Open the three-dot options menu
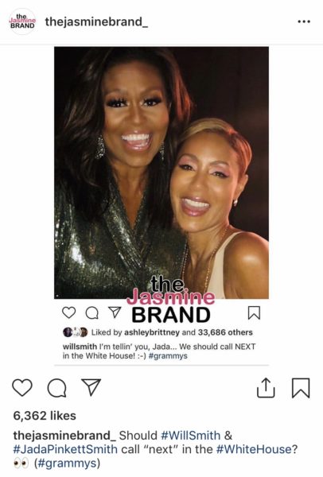 [304, 21]
